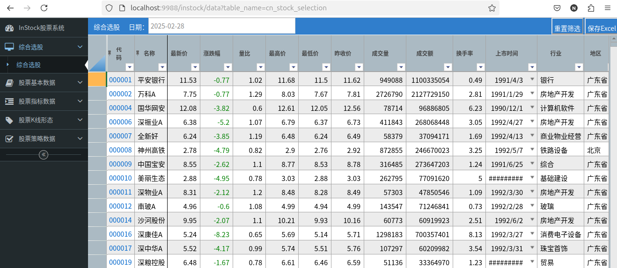Click the pin icon in 代码 column header
The width and height of the screenshot is (617, 268).
click(x=110, y=52)
